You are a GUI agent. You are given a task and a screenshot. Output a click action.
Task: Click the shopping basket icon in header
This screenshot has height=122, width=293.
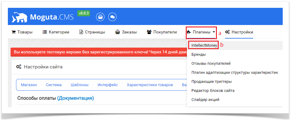[x=100, y=17]
